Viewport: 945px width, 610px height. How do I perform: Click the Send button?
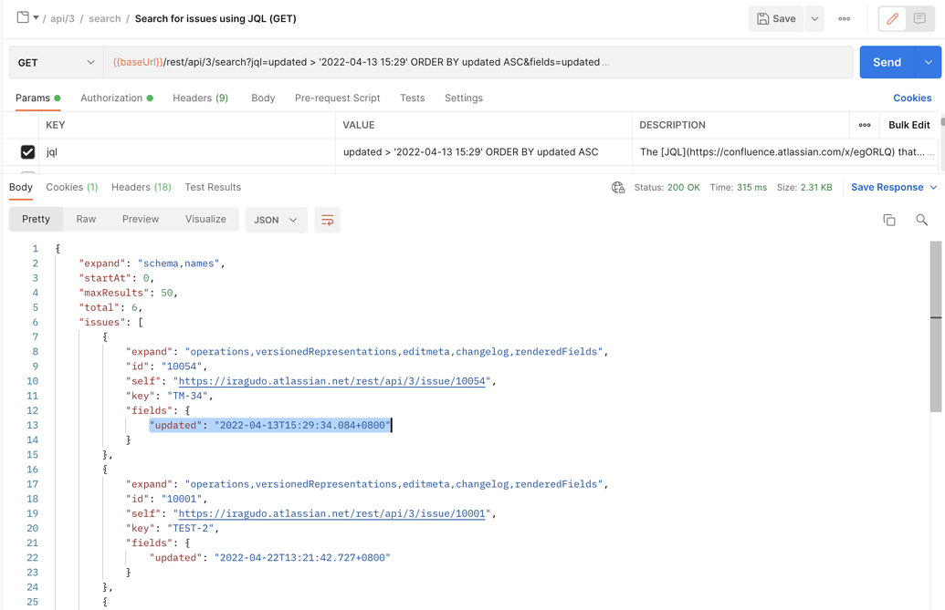pyautogui.click(x=886, y=62)
